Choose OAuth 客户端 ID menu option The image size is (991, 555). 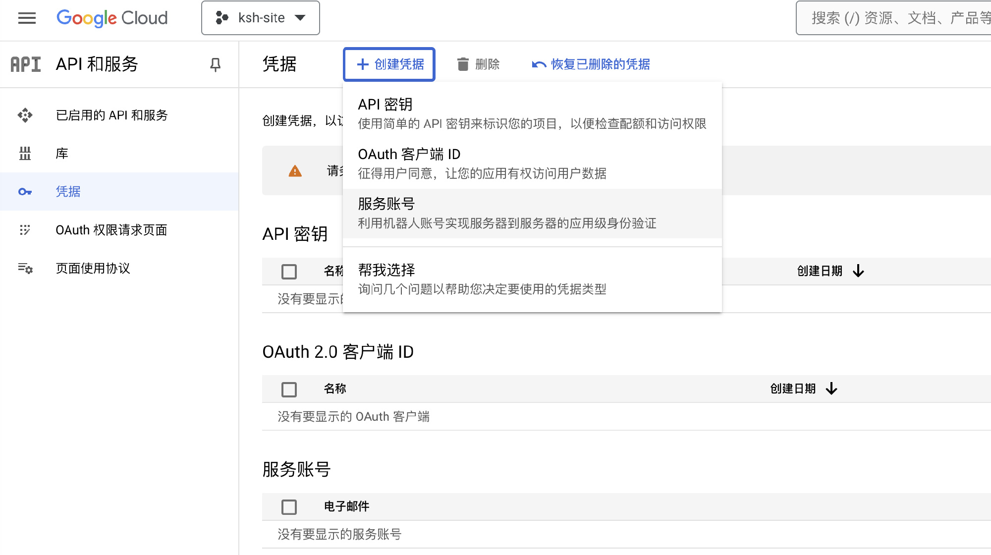tap(532, 164)
